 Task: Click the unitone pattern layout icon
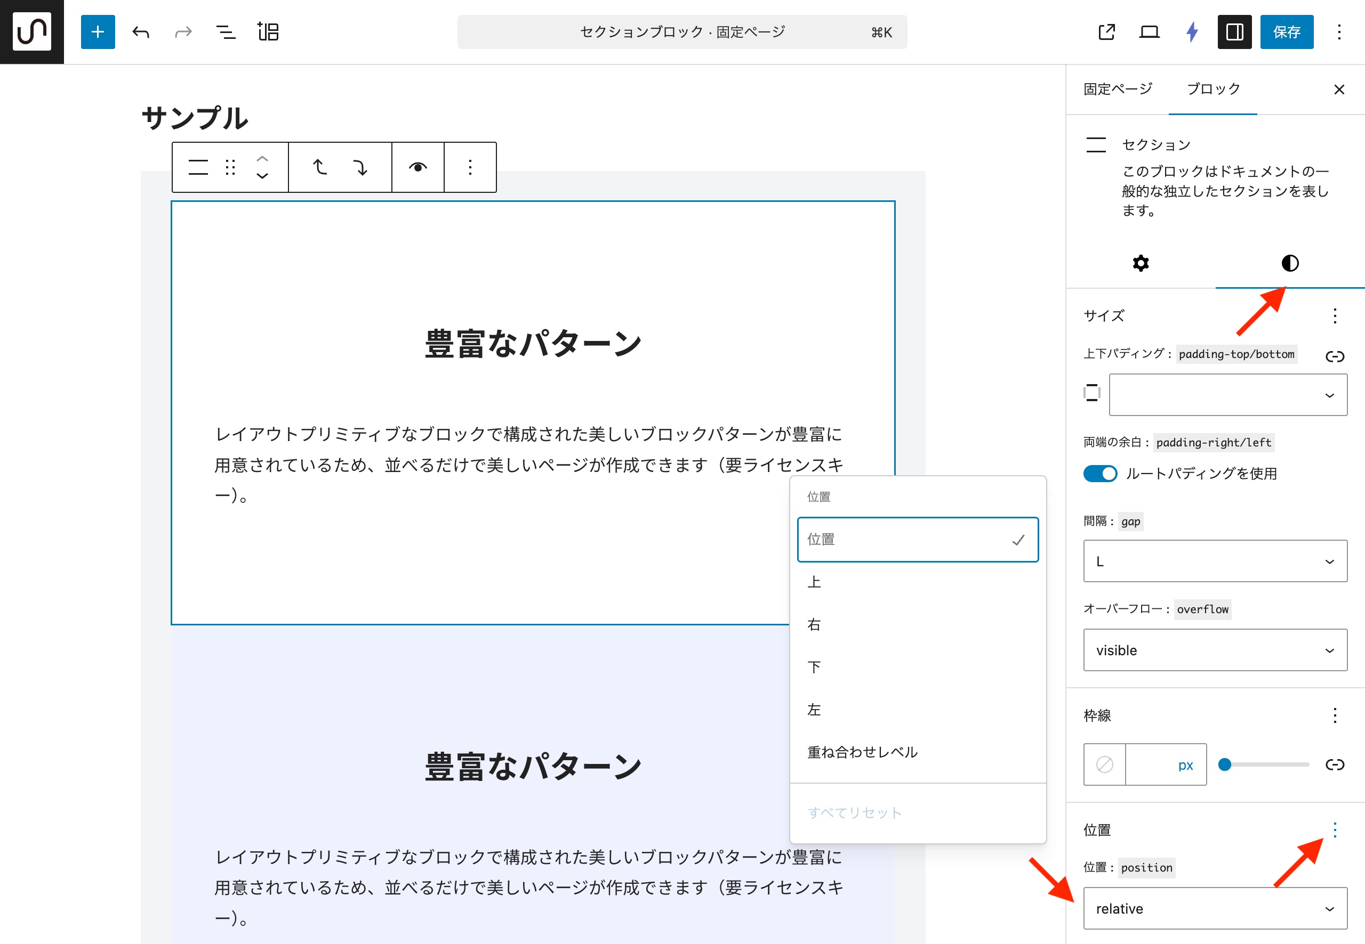(268, 32)
